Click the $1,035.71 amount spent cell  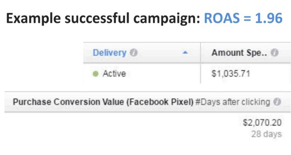click(x=231, y=74)
